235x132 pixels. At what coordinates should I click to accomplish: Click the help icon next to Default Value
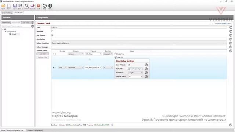[x=146, y=77]
